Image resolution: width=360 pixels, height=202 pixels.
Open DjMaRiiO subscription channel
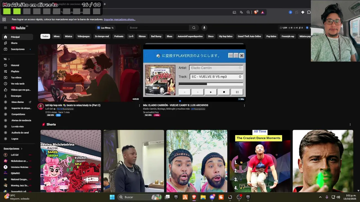tap(17, 173)
